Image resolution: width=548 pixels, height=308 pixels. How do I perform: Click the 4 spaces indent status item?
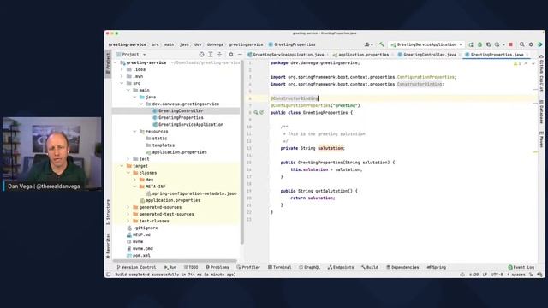click(516, 275)
